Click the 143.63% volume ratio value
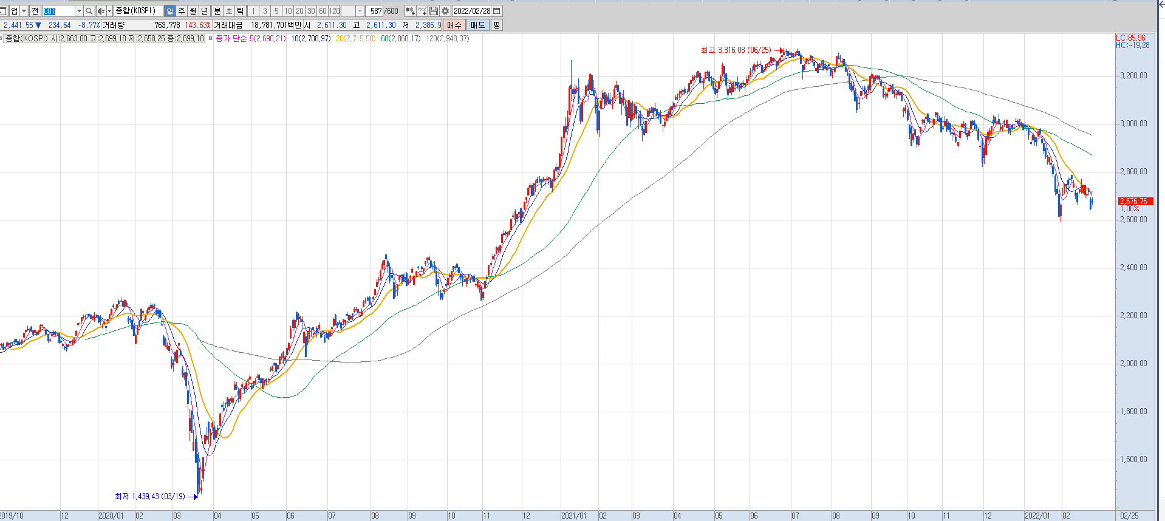This screenshot has height=521, width=1165. click(x=197, y=25)
